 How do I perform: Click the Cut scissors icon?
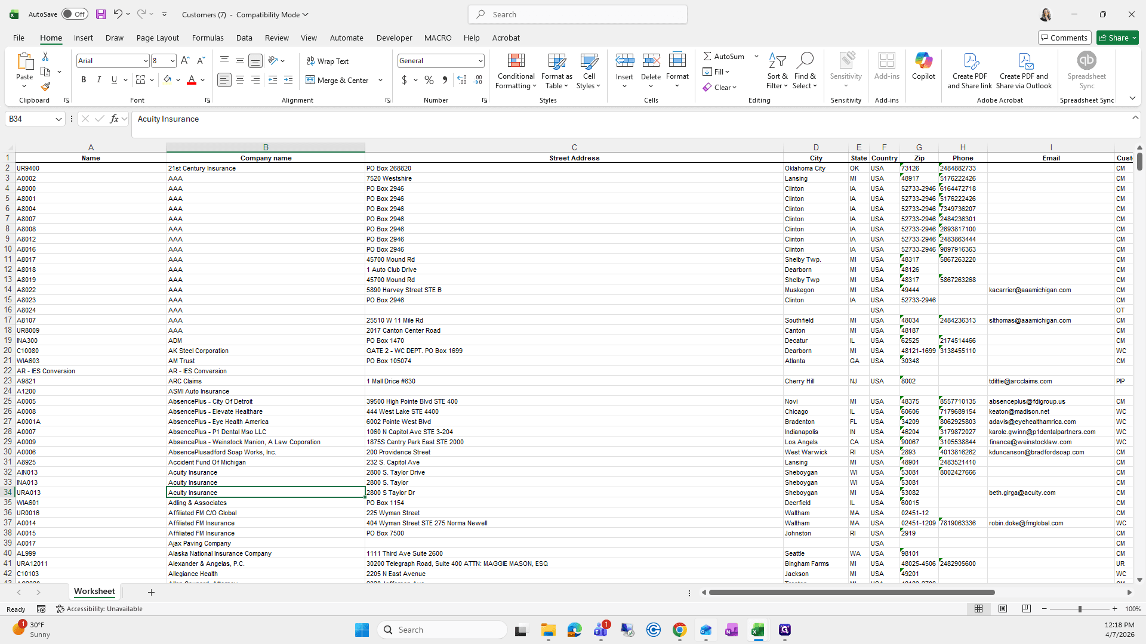pyautogui.click(x=45, y=56)
